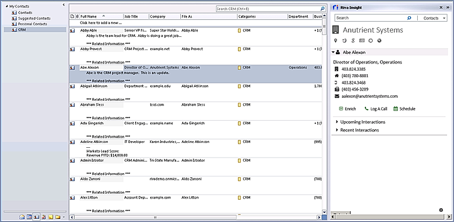Viewport: 454px width, 222px height.
Task: Click the ring-shaped icon before the globe
Action: coord(370,40)
